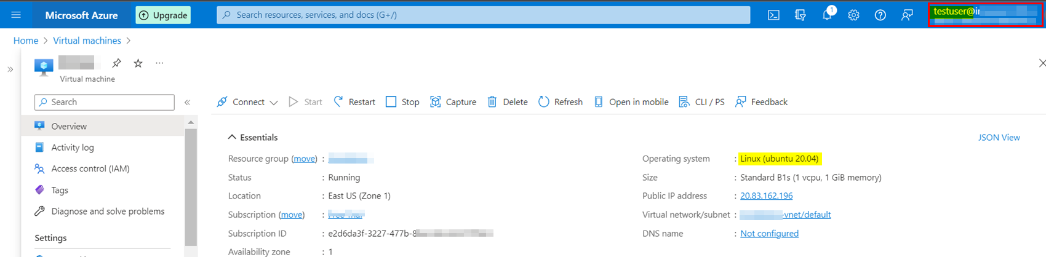Click the Linux (ubuntu 20.04) value
Image resolution: width=1046 pixels, height=257 pixels.
tap(780, 159)
